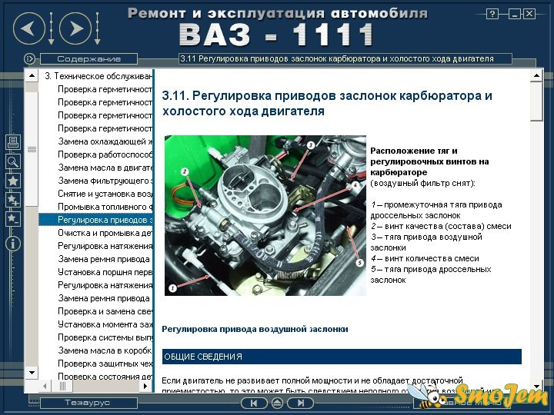Open Замена масла в коробке item

coord(105,350)
